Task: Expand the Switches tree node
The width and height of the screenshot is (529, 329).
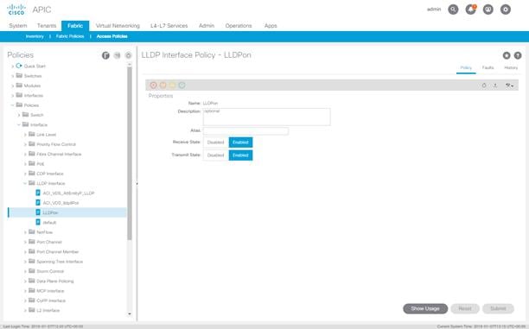Action: (x=13, y=76)
